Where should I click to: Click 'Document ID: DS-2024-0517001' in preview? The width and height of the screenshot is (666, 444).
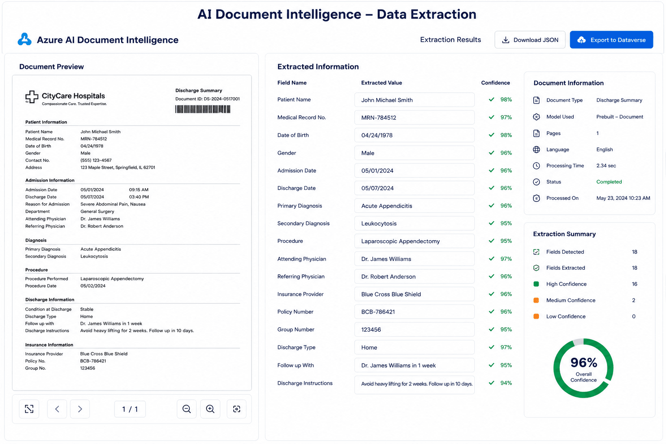(208, 99)
